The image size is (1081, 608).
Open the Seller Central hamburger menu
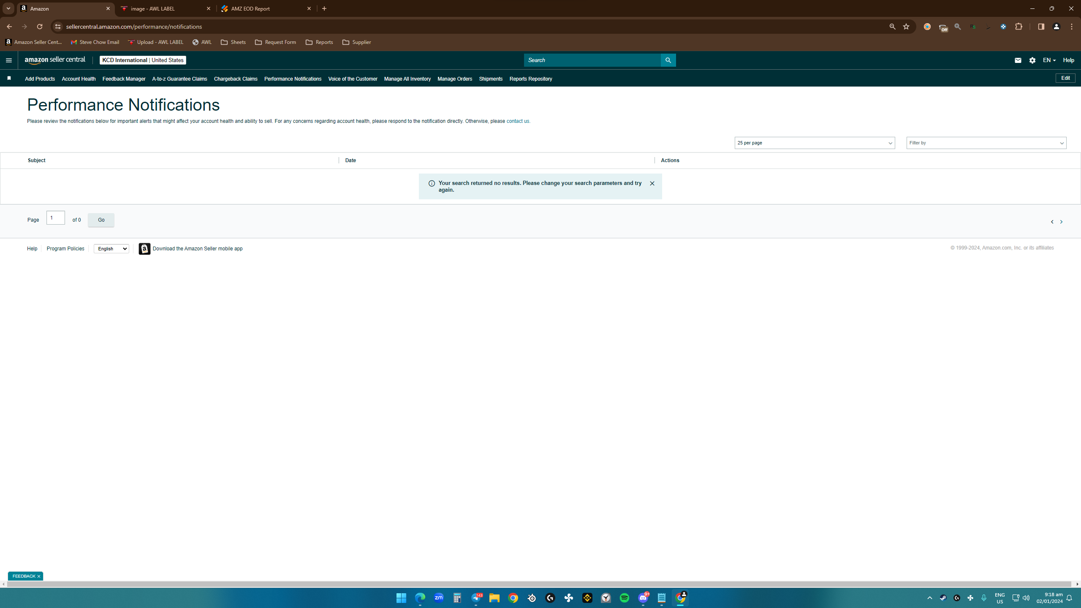(8, 60)
